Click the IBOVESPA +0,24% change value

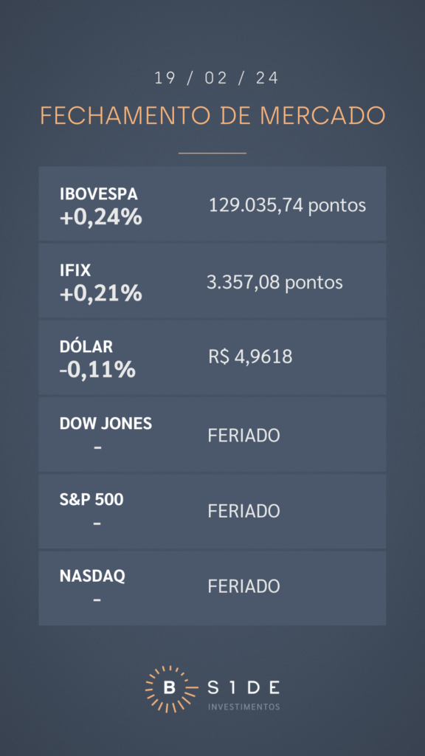[100, 217]
